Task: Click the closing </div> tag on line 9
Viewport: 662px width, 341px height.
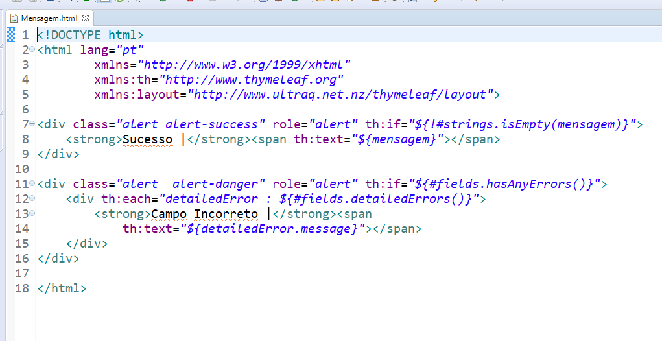Action: coord(58,154)
